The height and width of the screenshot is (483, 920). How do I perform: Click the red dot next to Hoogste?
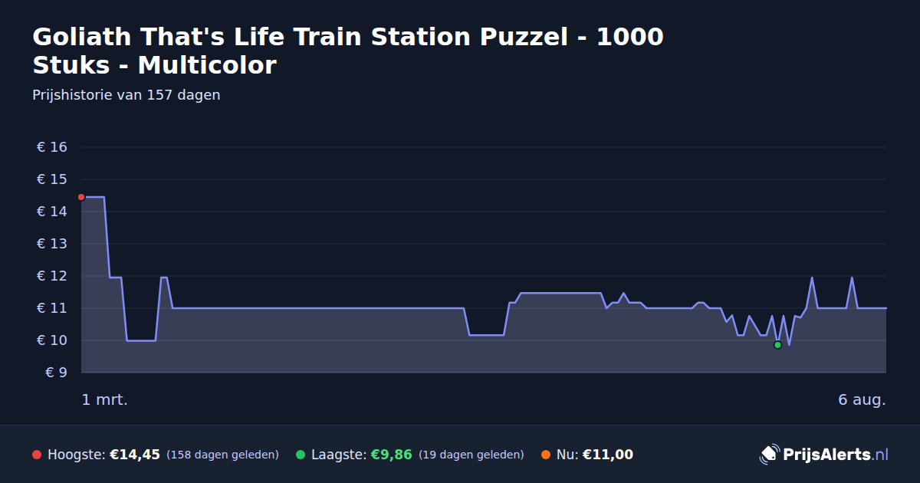coord(37,455)
